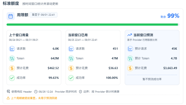Click the green checkmark icon for 99.63% 成功率

pos(12,78)
